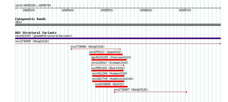228x102 pixels.
Task: Open nsv6008699 (Wu2021) variant label
Action: [x=110, y=84]
